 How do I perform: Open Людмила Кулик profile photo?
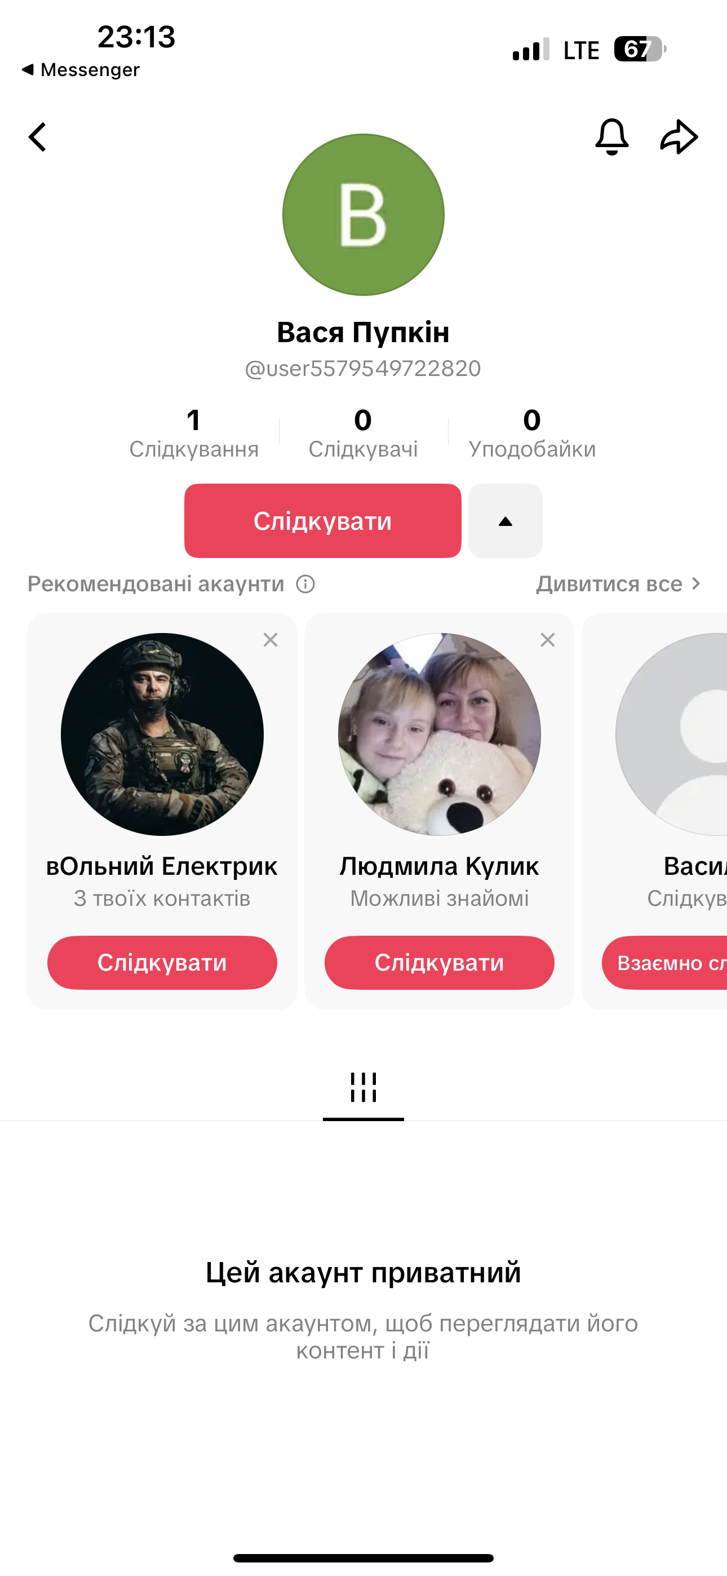click(x=440, y=734)
